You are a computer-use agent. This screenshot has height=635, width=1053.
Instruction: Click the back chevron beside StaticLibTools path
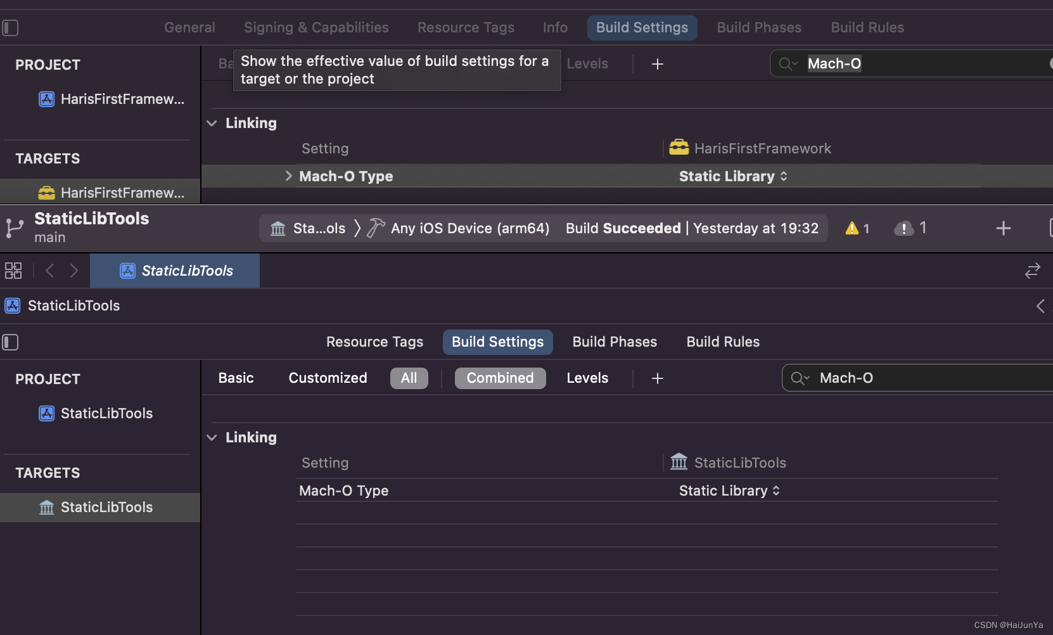point(1040,306)
